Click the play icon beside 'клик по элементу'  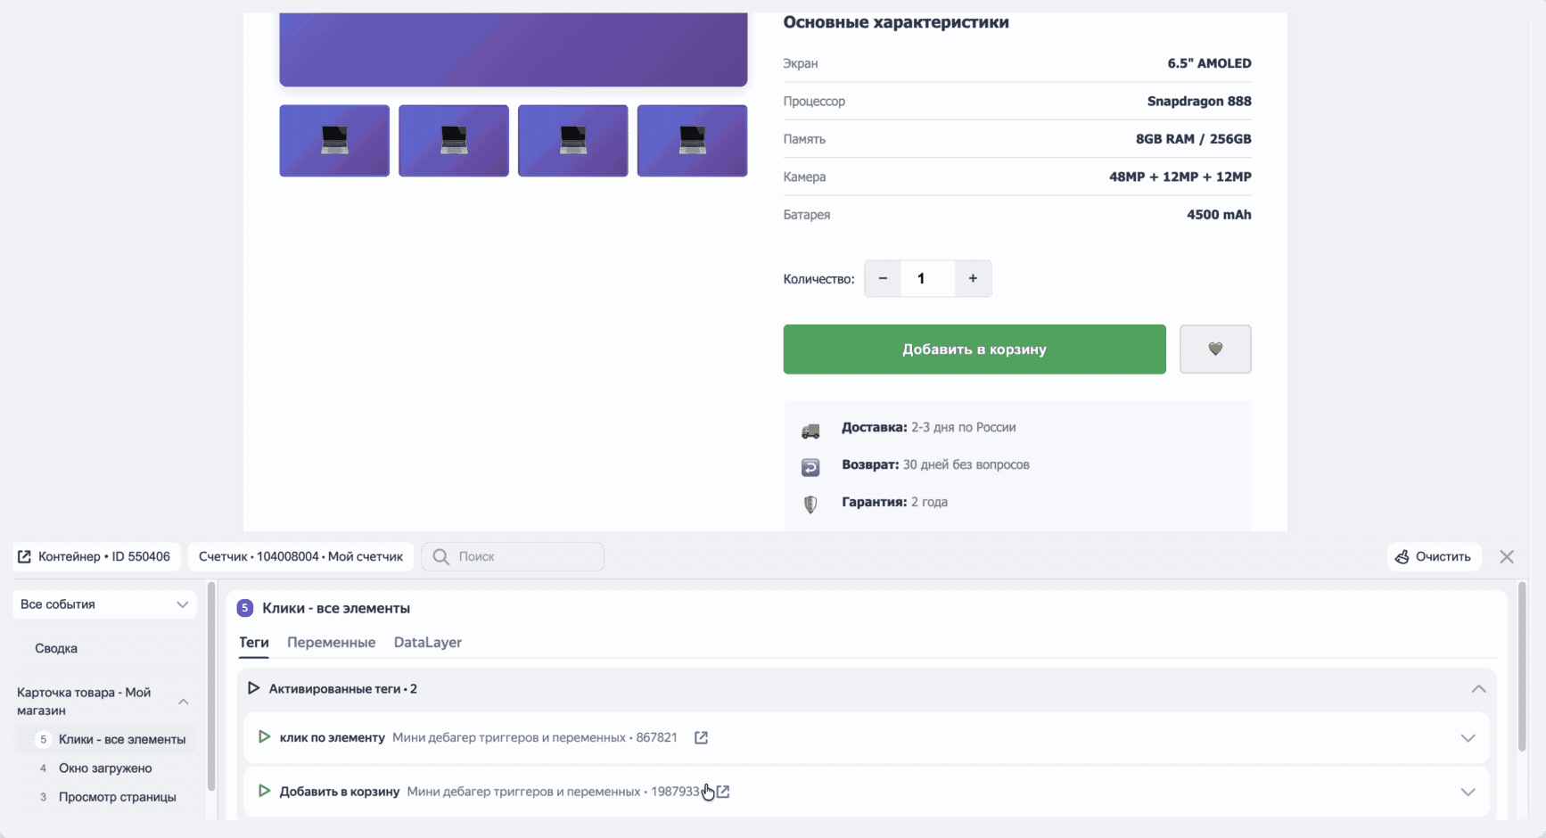tap(264, 737)
